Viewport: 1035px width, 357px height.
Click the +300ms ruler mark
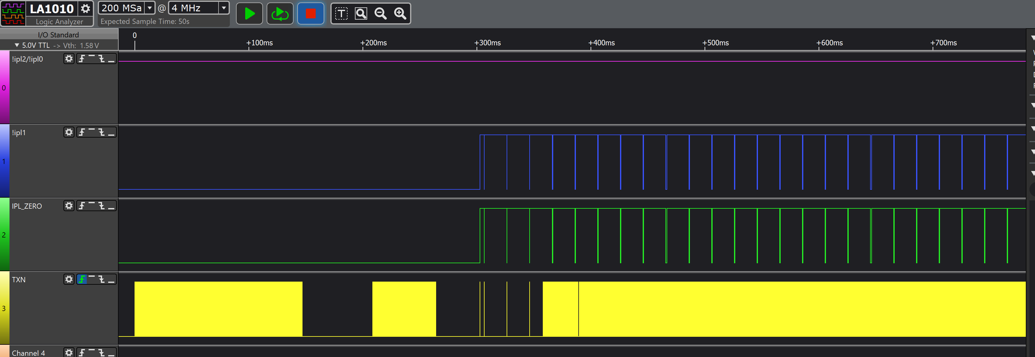[487, 43]
